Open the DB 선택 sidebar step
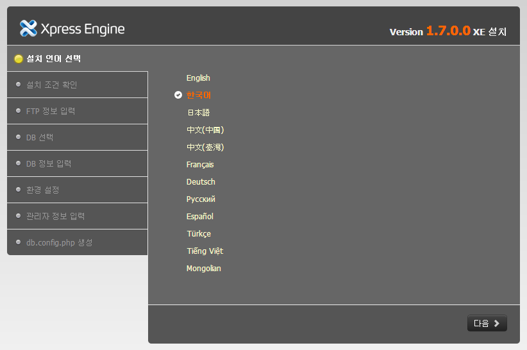Image resolution: width=527 pixels, height=350 pixels. pos(40,137)
